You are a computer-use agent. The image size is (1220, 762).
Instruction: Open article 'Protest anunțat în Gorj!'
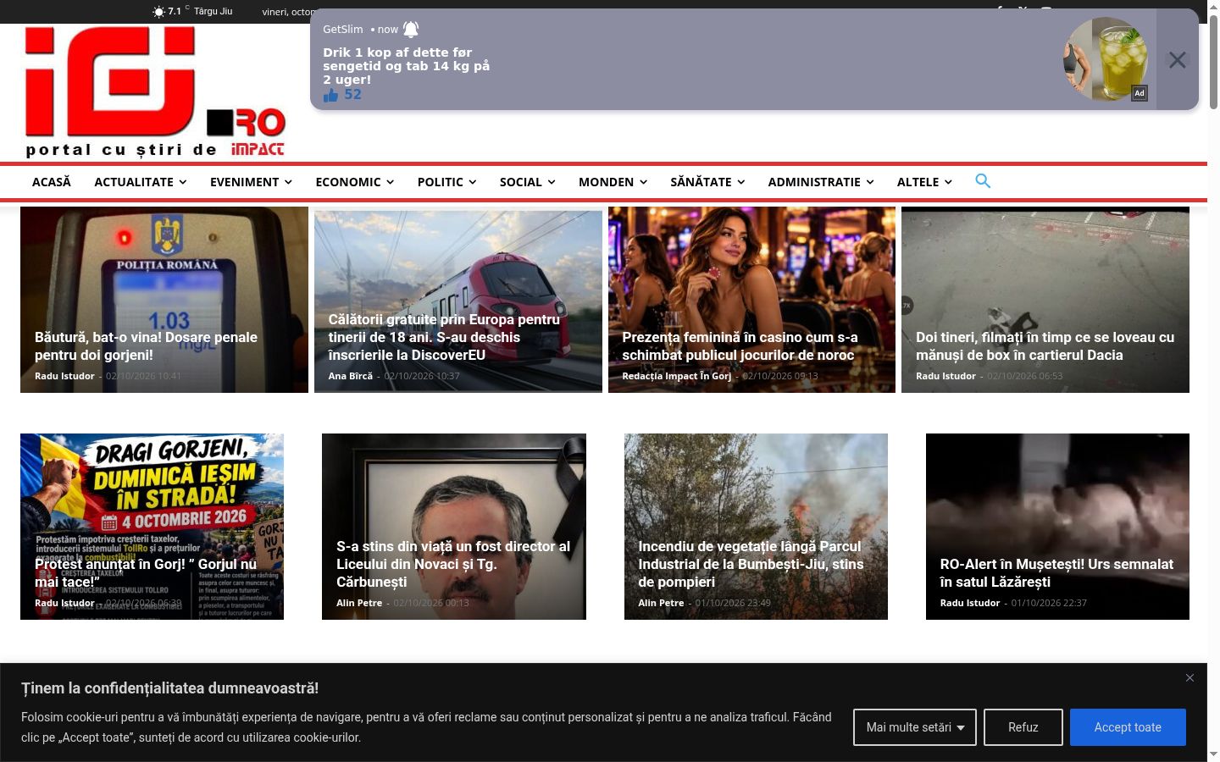146,573
